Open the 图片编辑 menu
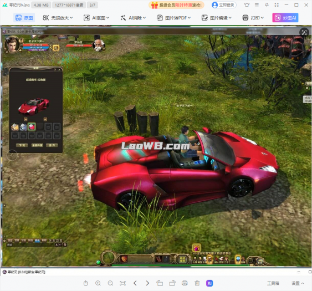312x291 pixels. pyautogui.click(x=217, y=18)
